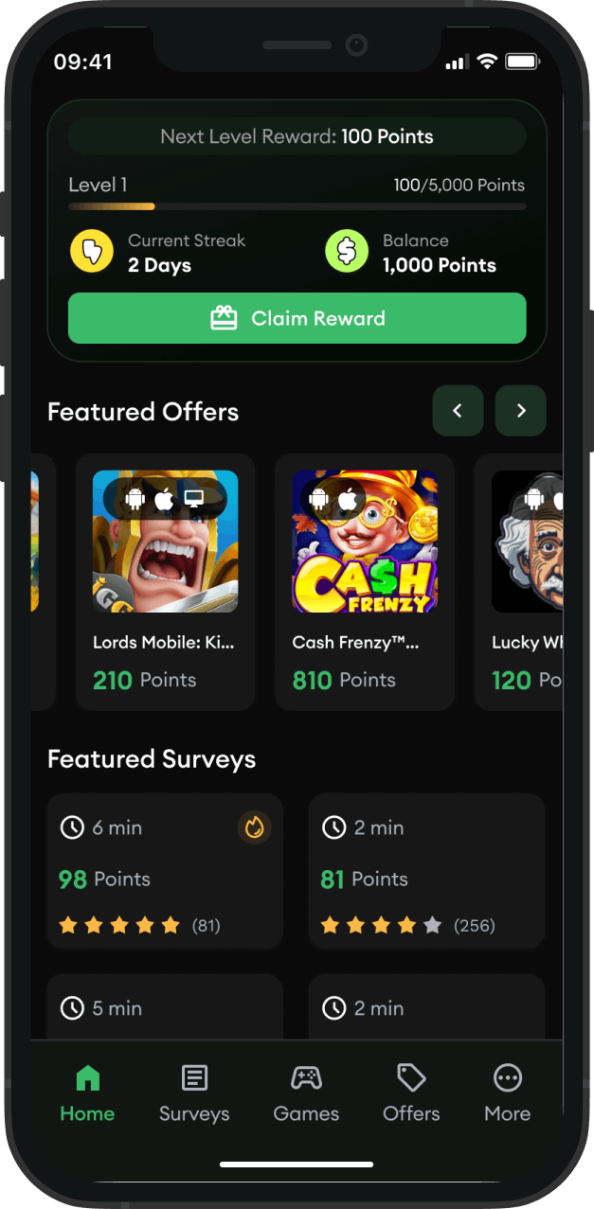Select the Home tab
Viewport: 594px width, 1209px height.
pyautogui.click(x=87, y=1093)
